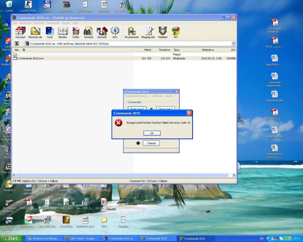
Task: Click the Védelem protect archive icon
Action: [x=163, y=33]
